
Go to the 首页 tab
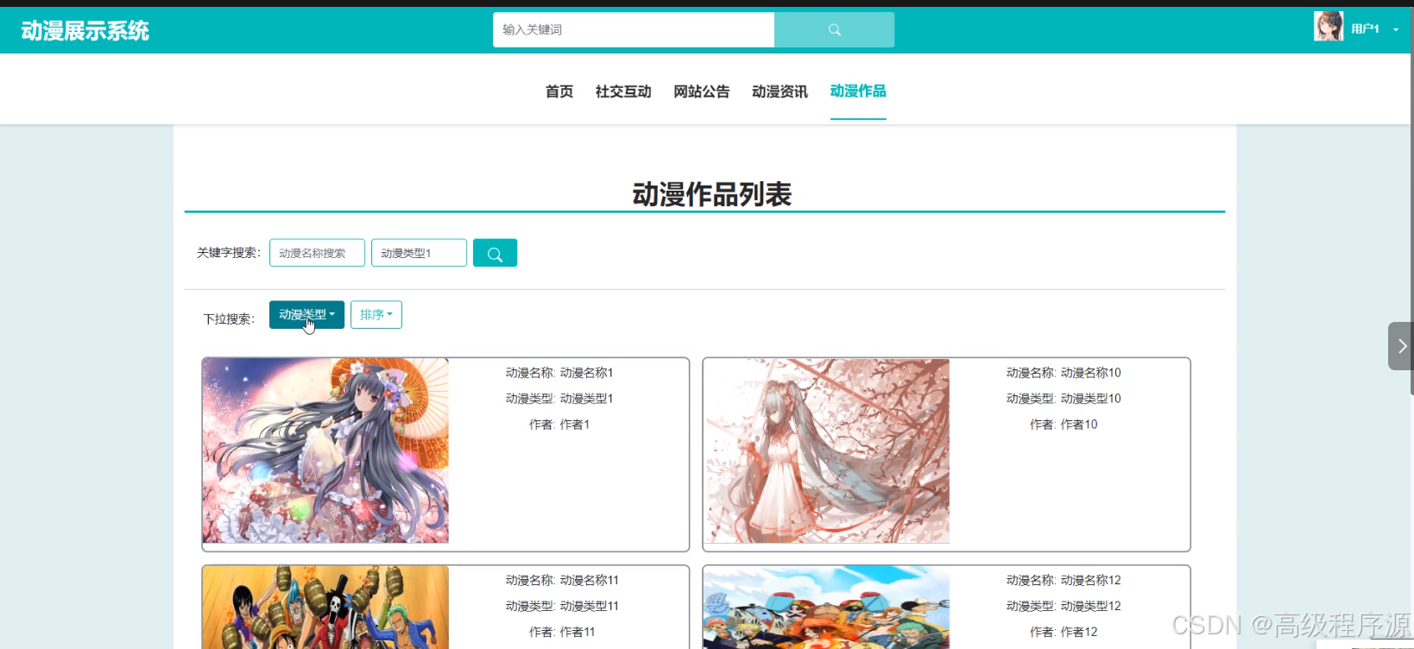pos(559,91)
